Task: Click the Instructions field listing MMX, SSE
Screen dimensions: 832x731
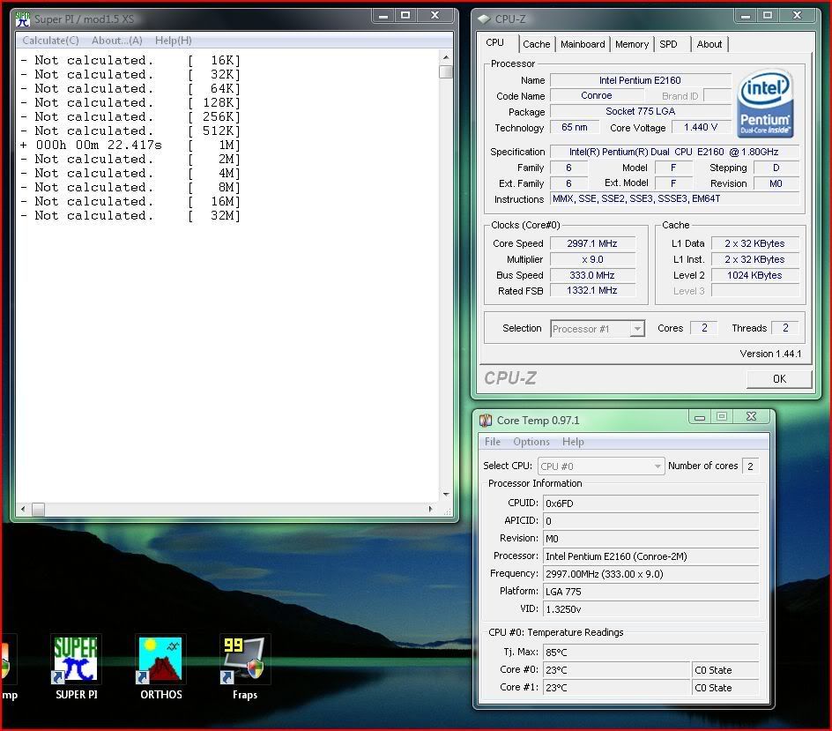Action: [674, 199]
